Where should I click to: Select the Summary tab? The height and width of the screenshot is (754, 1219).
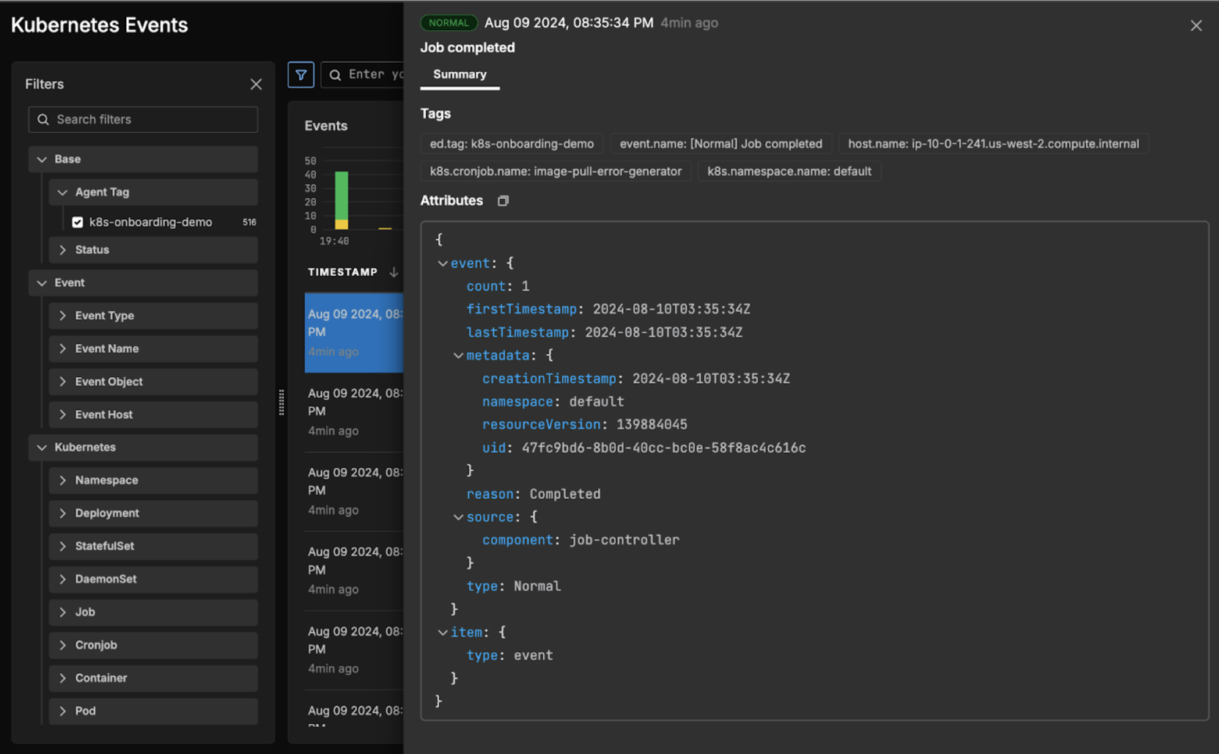pyautogui.click(x=459, y=74)
